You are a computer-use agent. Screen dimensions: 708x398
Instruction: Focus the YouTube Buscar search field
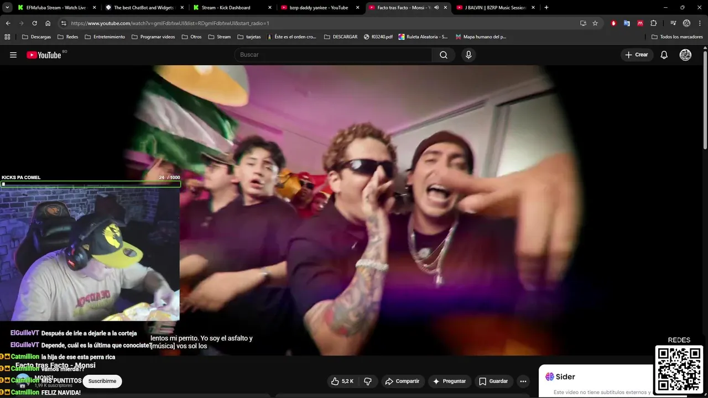tap(334, 55)
